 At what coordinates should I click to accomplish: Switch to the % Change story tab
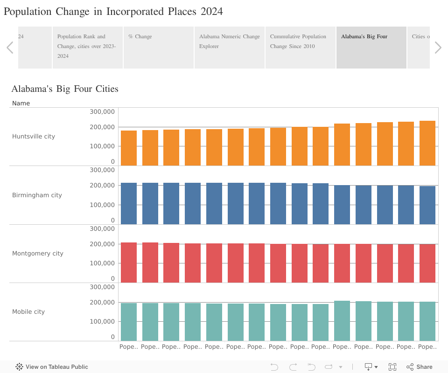[159, 48]
